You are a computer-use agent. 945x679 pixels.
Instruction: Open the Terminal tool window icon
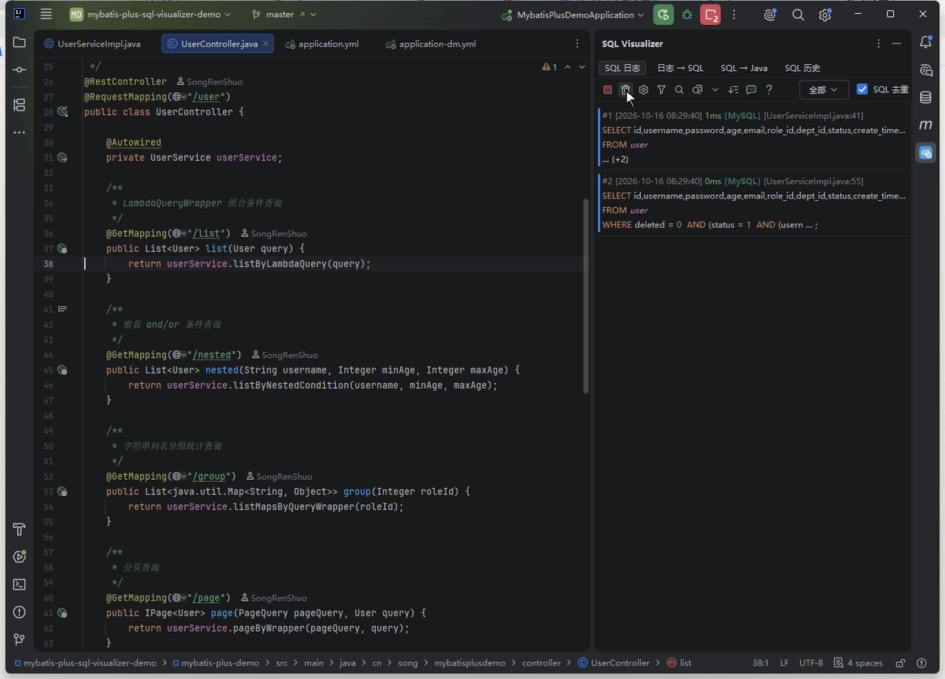click(x=20, y=585)
